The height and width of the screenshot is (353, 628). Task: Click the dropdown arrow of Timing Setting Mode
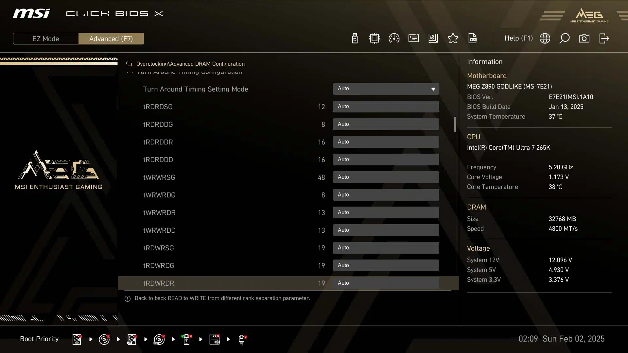click(433, 89)
